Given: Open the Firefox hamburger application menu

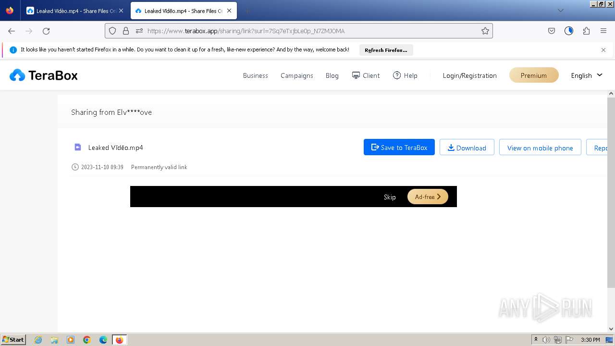Looking at the screenshot, I should click(603, 31).
